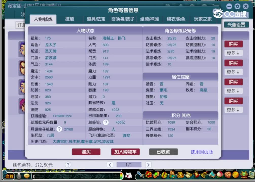The height and width of the screenshot is (182, 255).
Task: Click the help icon next to 钱包余额
Action: click(x=68, y=165)
